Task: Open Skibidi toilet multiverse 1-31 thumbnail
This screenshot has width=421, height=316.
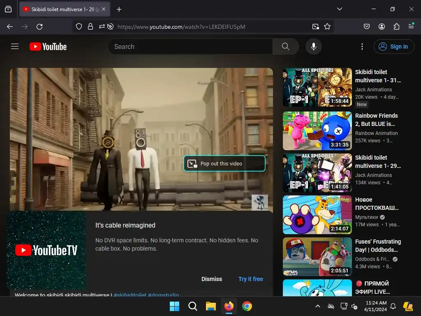Action: click(317, 87)
